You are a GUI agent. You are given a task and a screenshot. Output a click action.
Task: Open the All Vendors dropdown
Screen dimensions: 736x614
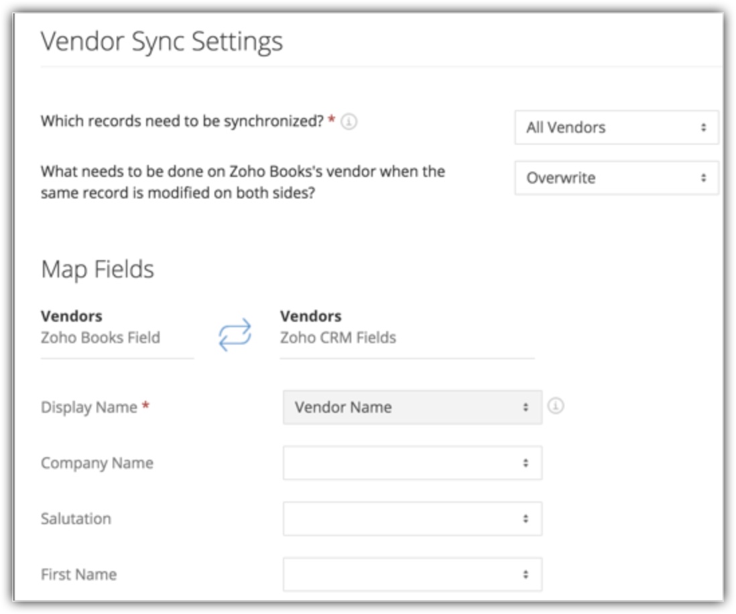click(616, 127)
